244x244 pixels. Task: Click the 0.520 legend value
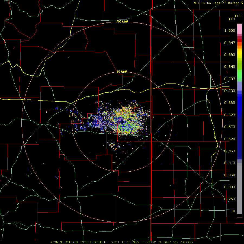click(x=230, y=139)
